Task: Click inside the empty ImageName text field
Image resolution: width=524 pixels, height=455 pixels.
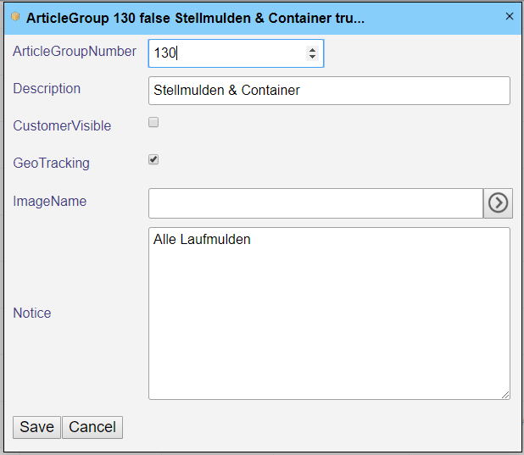Action: click(x=315, y=203)
